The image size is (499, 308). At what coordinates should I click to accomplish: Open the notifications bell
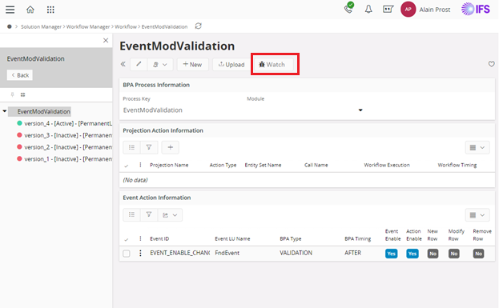[368, 10]
